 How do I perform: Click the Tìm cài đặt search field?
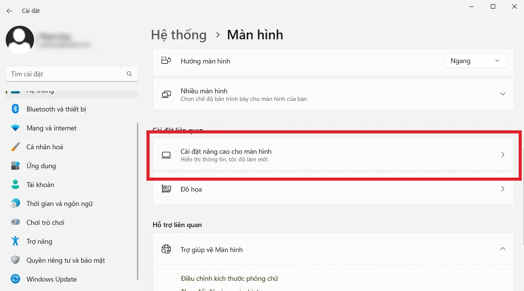point(67,74)
